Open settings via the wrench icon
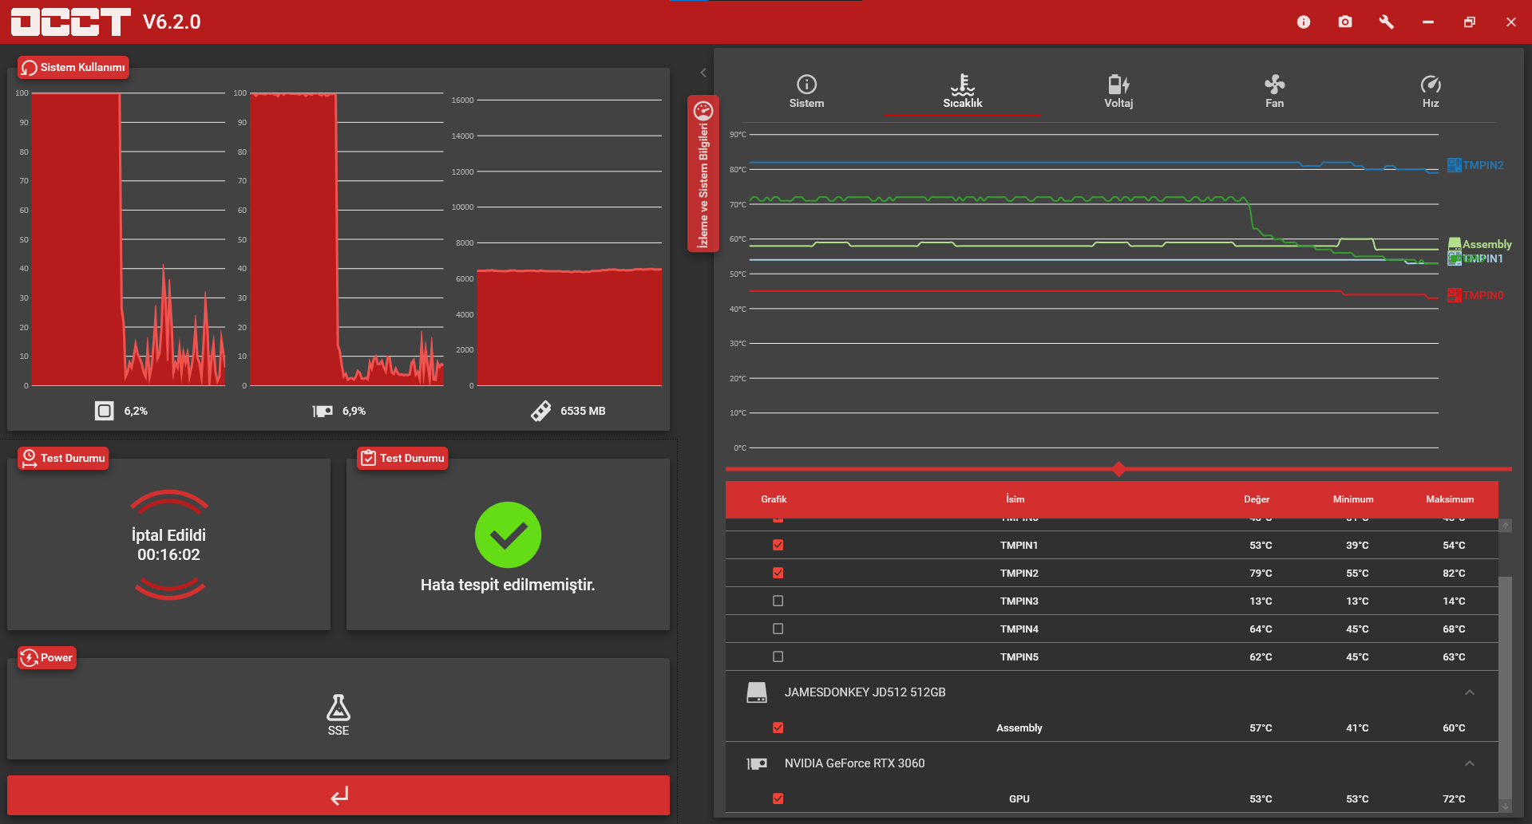This screenshot has height=824, width=1532. pos(1387,22)
